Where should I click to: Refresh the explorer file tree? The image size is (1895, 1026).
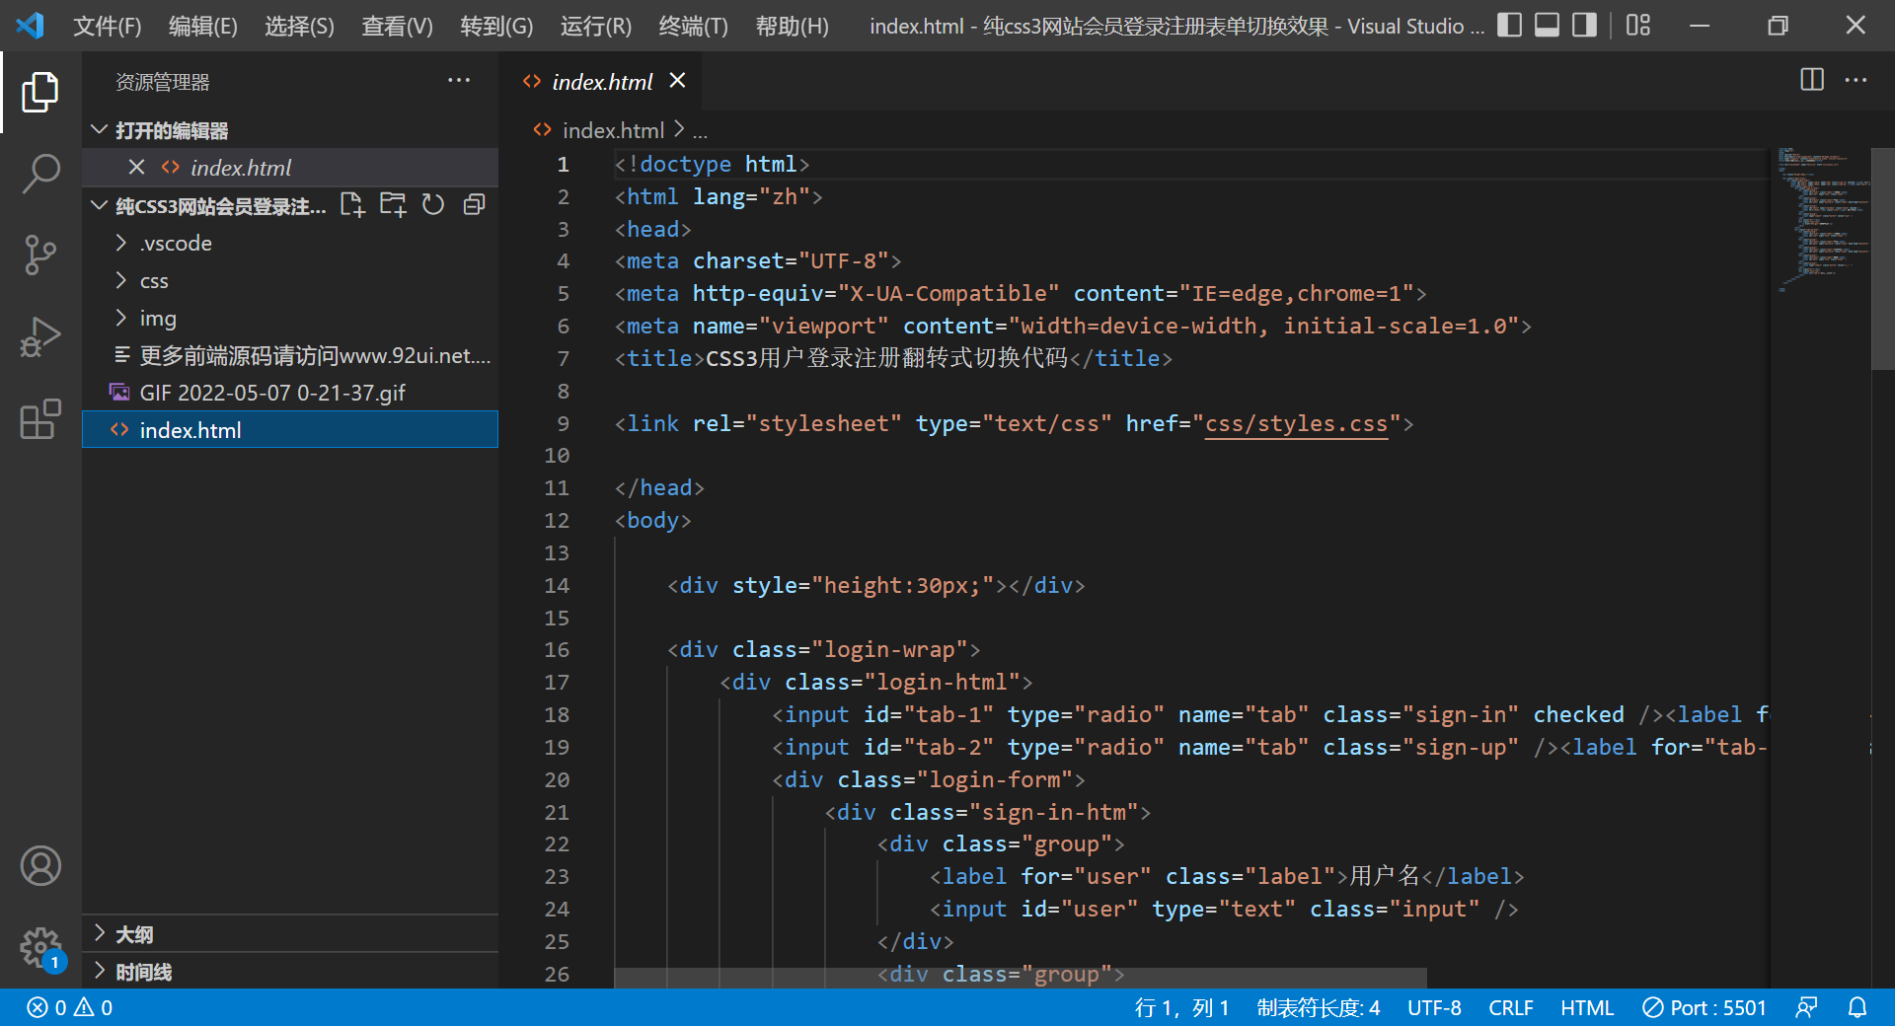pyautogui.click(x=433, y=205)
